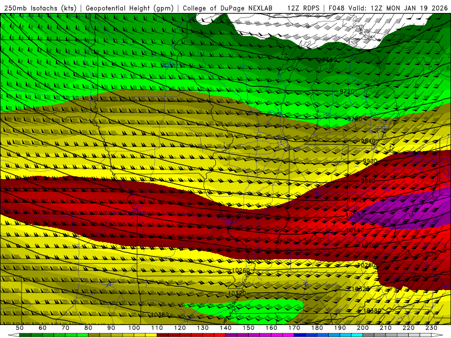Click the 9660 height contour label
Image resolution: width=451 pixels, height=338 pixels.
[329, 60]
